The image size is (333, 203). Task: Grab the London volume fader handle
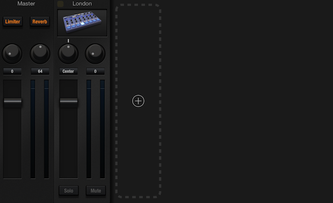(x=69, y=101)
